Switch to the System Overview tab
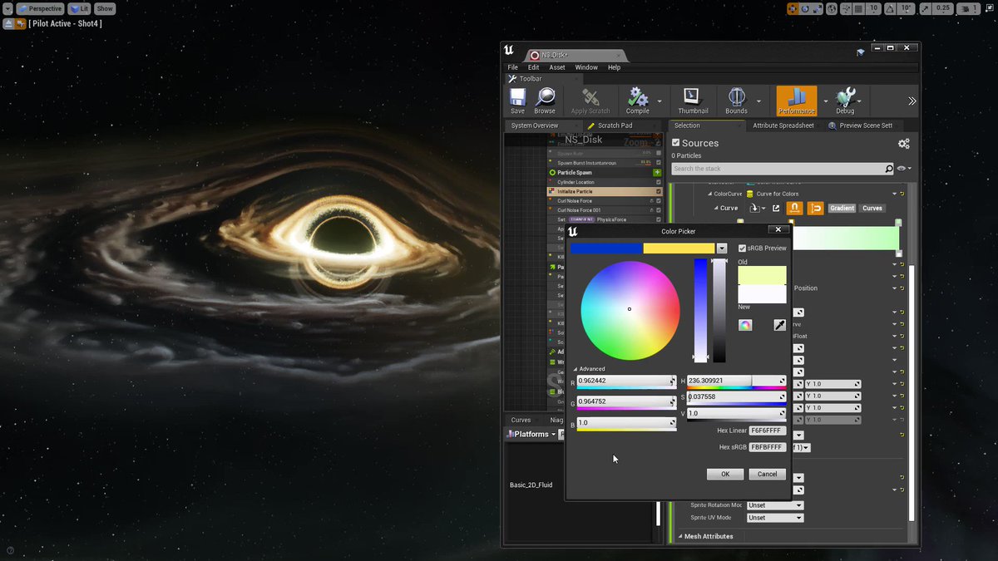This screenshot has width=998, height=561. tap(535, 125)
